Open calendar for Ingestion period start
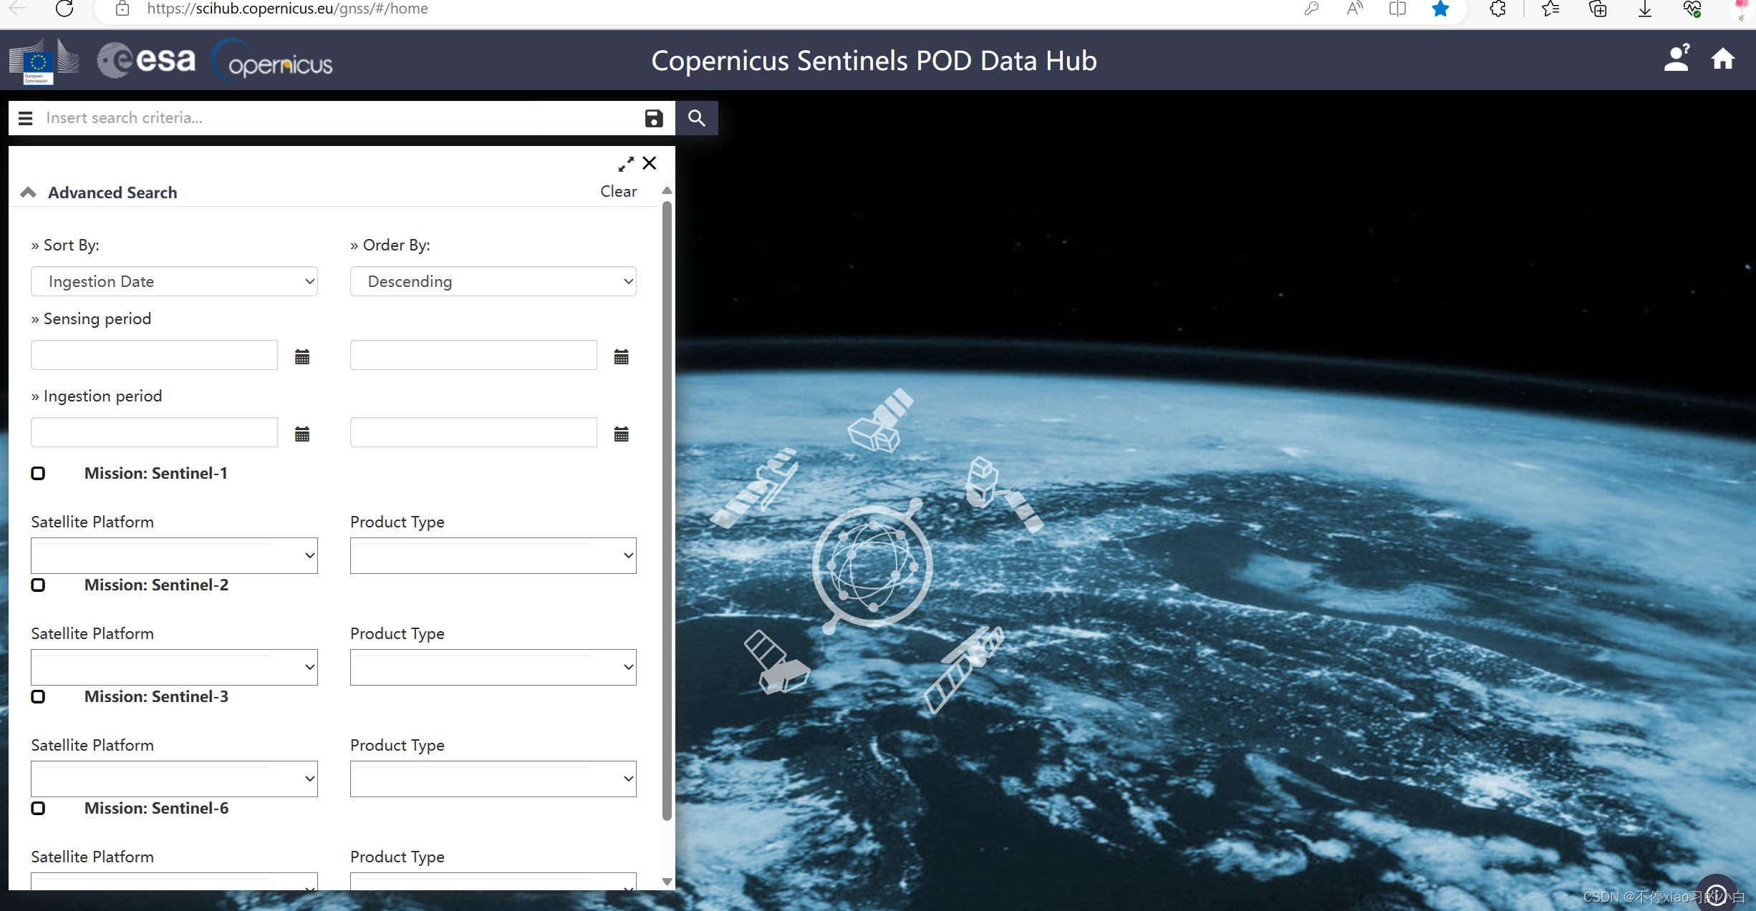This screenshot has width=1756, height=911. [302, 434]
